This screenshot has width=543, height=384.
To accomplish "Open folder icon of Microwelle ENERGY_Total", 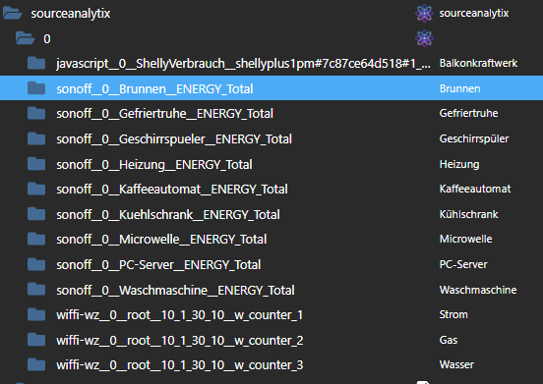I will (x=36, y=240).
